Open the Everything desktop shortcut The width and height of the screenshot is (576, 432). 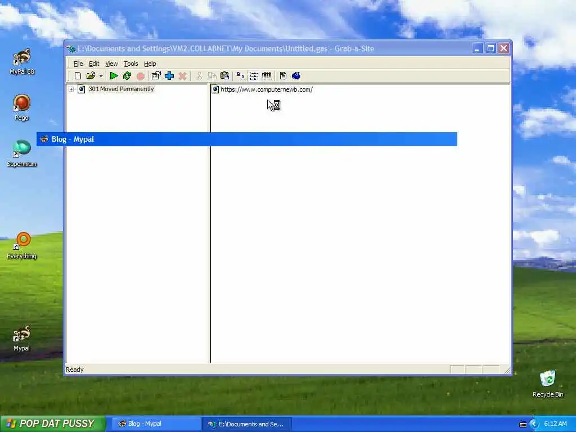(22, 246)
